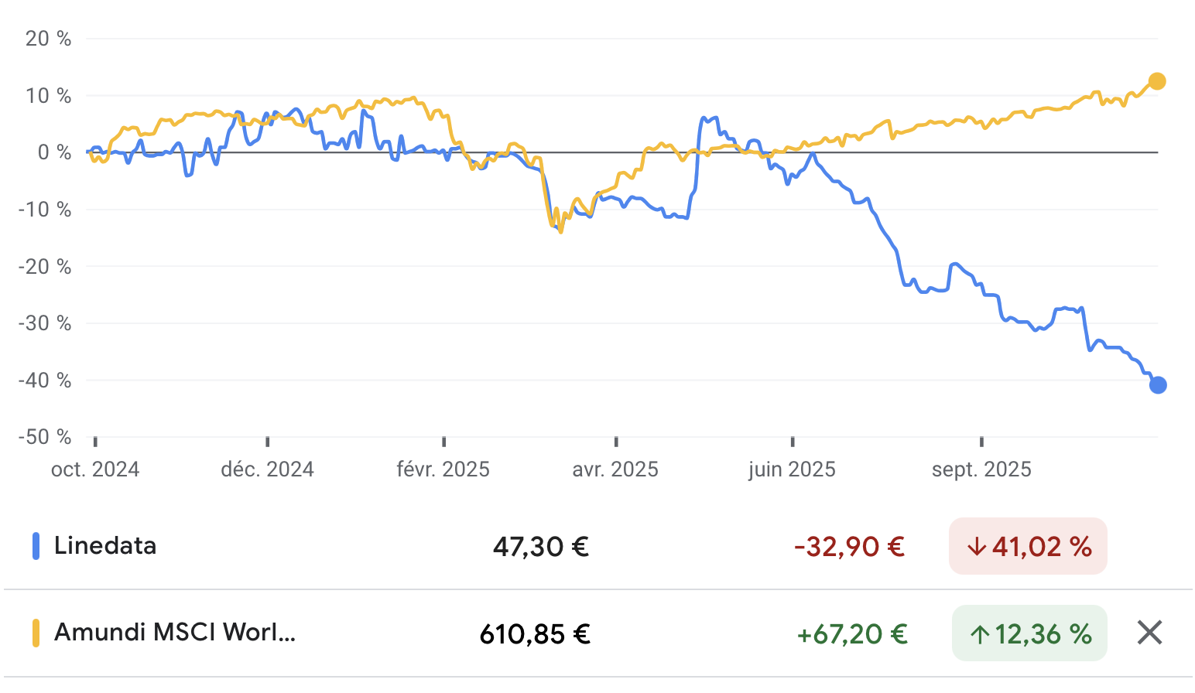Open the Linedata stock name

tap(105, 546)
